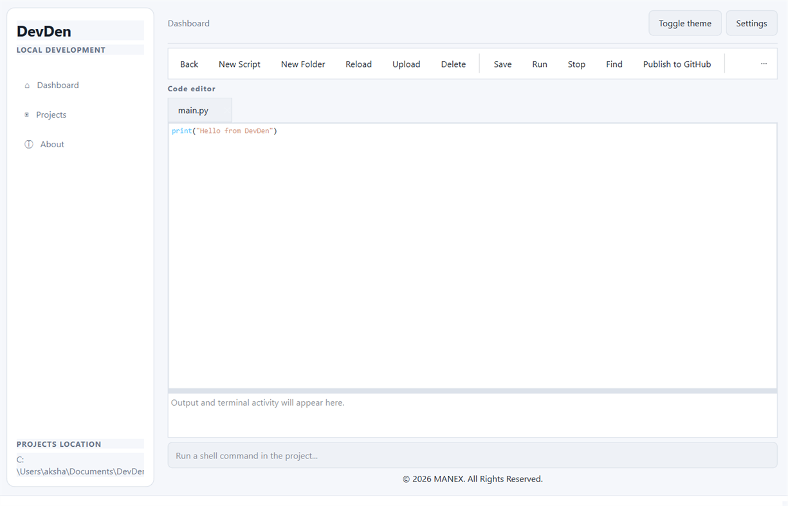Screen dimensions: 788x506
Task: Create a New Folder
Action: pyautogui.click(x=303, y=64)
